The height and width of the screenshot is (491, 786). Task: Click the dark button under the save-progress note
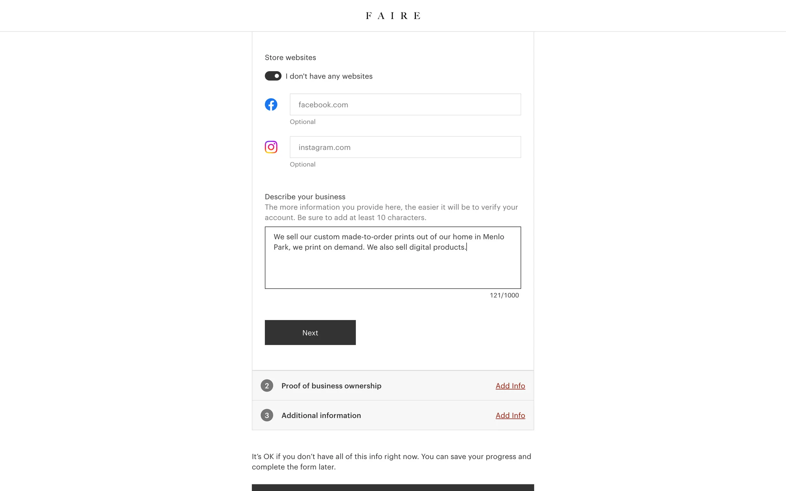(x=393, y=488)
